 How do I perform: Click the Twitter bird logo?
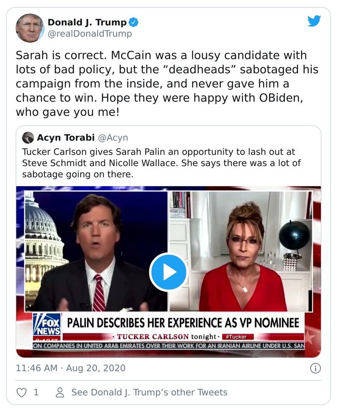point(314,21)
